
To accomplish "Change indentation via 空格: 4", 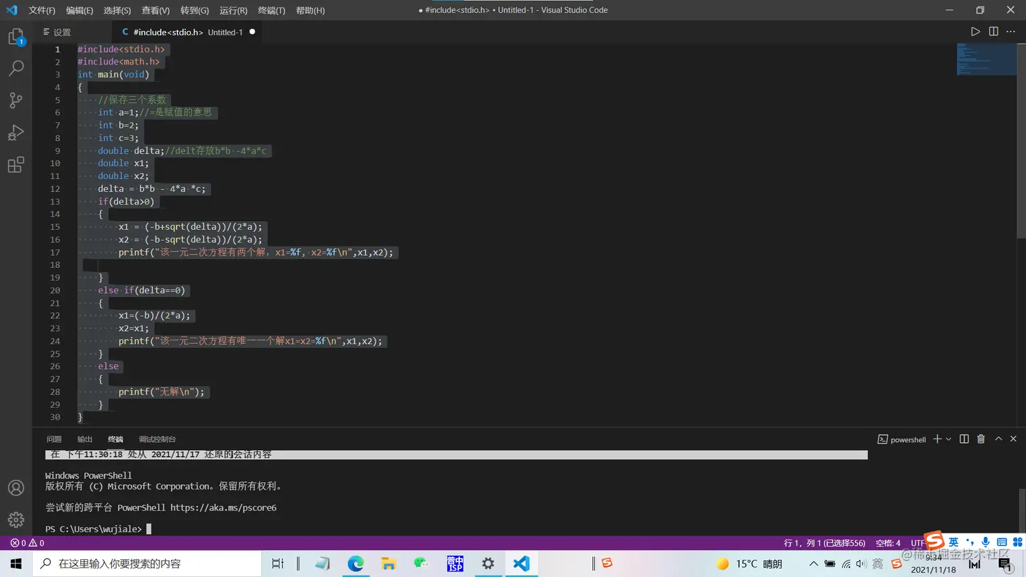I will coord(888,543).
